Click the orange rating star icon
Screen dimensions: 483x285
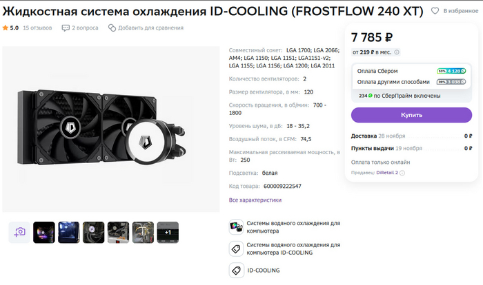click(6, 28)
